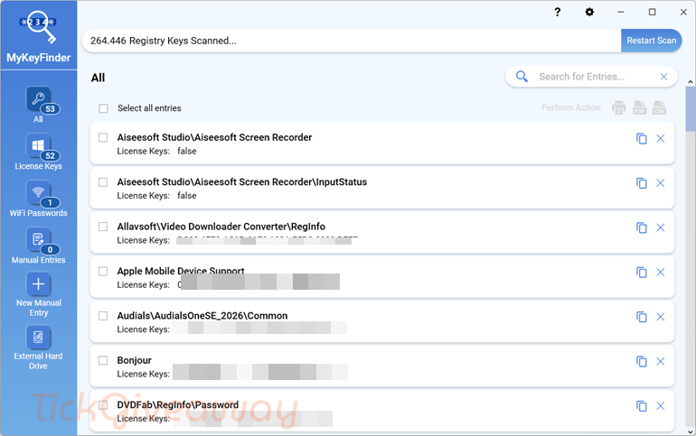The width and height of the screenshot is (696, 436).
Task: Tick Aiseesoft Screen Recorder checkbox
Action: pos(103,137)
